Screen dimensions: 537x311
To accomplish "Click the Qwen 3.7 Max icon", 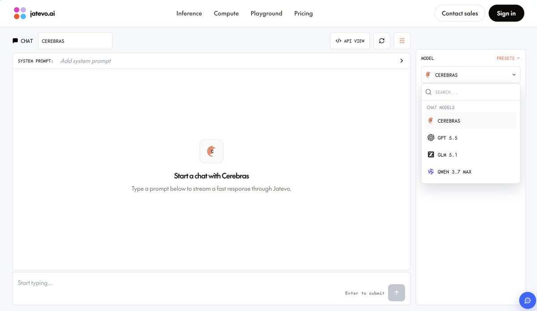I will [431, 172].
